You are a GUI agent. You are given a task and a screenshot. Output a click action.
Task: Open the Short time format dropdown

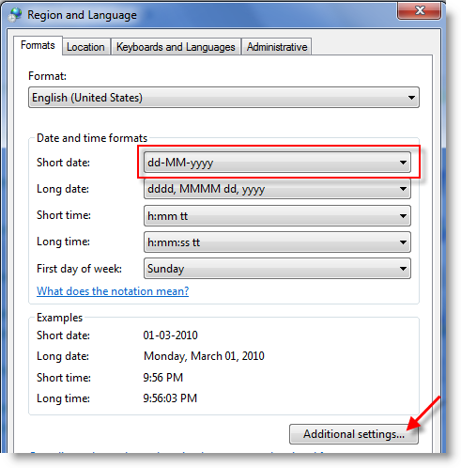[277, 216]
